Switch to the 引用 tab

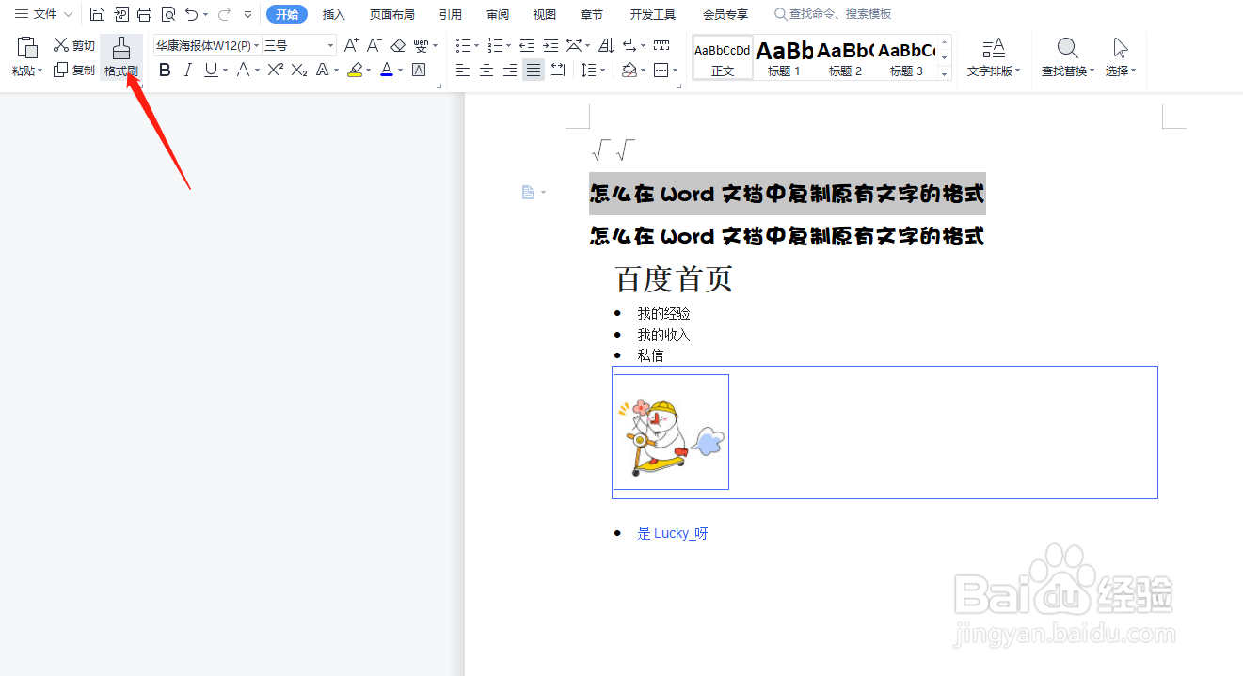tap(450, 14)
